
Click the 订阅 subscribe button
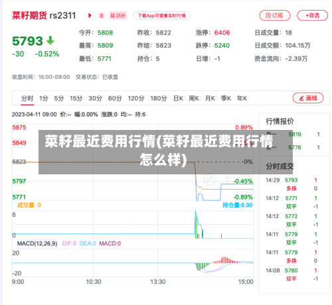pos(275,15)
